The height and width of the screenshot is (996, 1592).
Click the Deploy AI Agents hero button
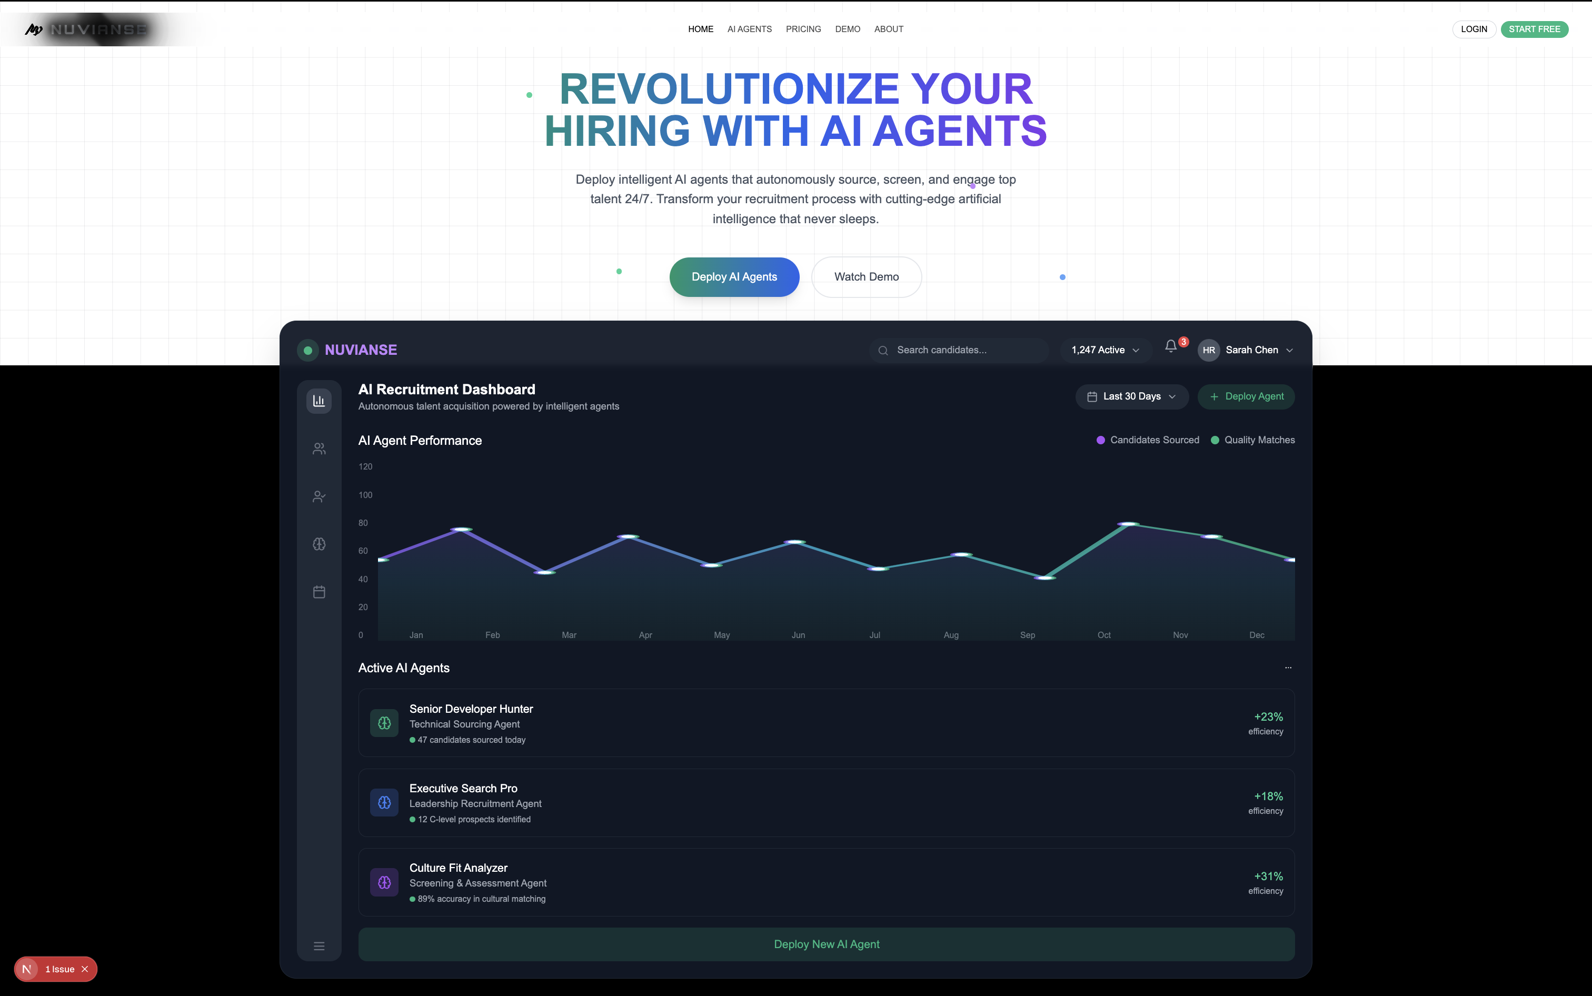(x=734, y=277)
